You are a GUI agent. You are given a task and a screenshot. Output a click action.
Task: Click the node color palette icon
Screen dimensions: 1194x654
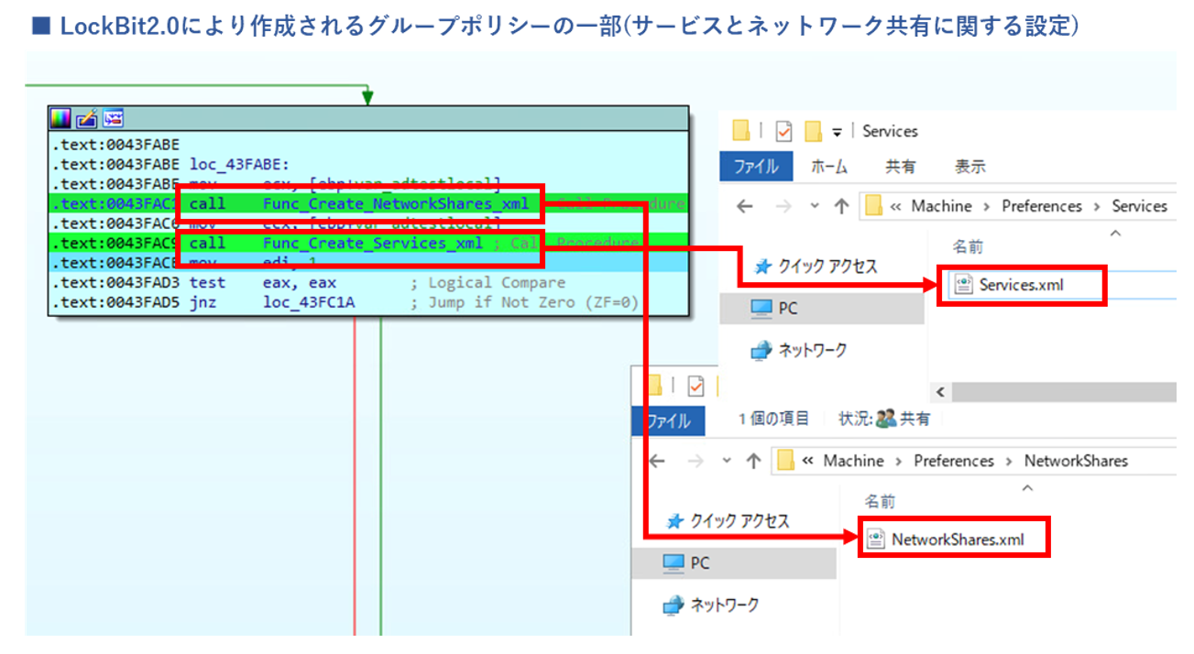pyautogui.click(x=60, y=118)
